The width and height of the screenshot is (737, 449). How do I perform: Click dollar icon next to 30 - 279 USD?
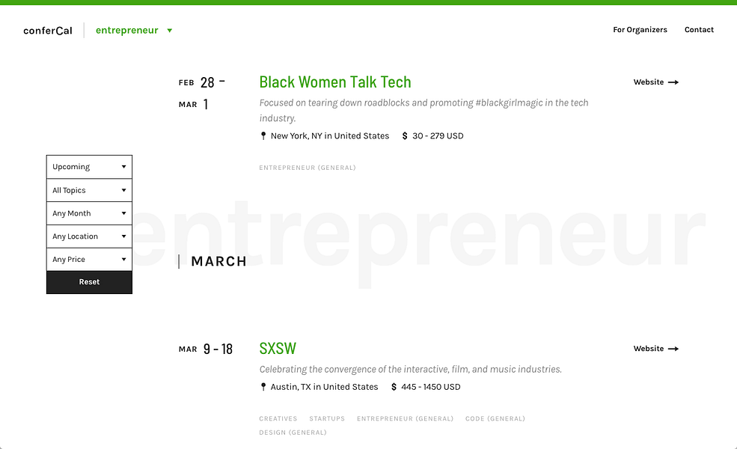tap(405, 136)
